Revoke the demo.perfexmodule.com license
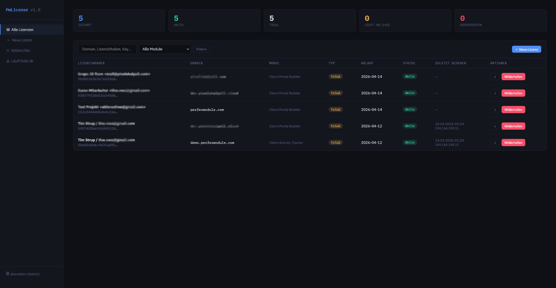The width and height of the screenshot is (556, 288). [513, 143]
